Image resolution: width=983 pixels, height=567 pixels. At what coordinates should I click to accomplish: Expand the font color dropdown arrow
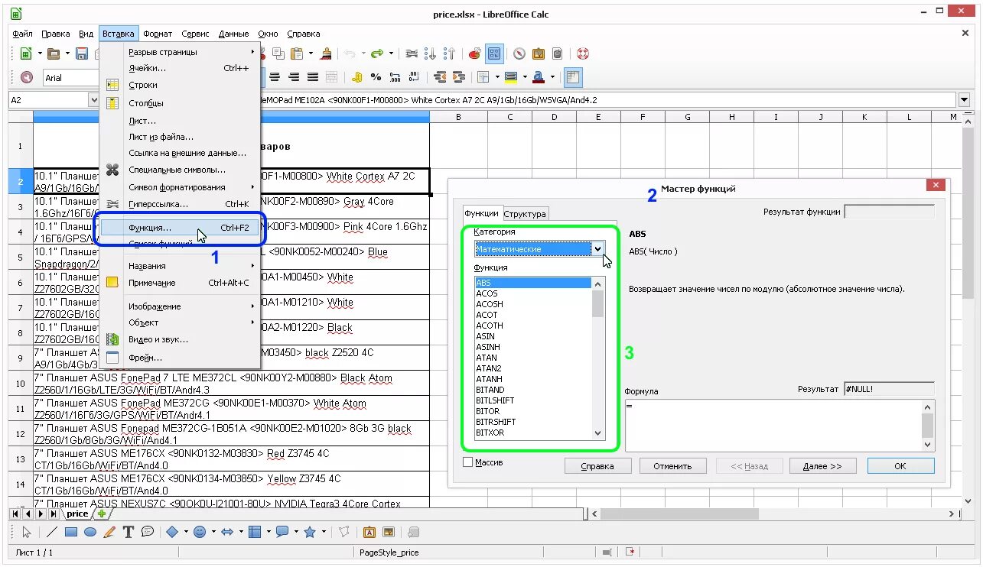[552, 77]
